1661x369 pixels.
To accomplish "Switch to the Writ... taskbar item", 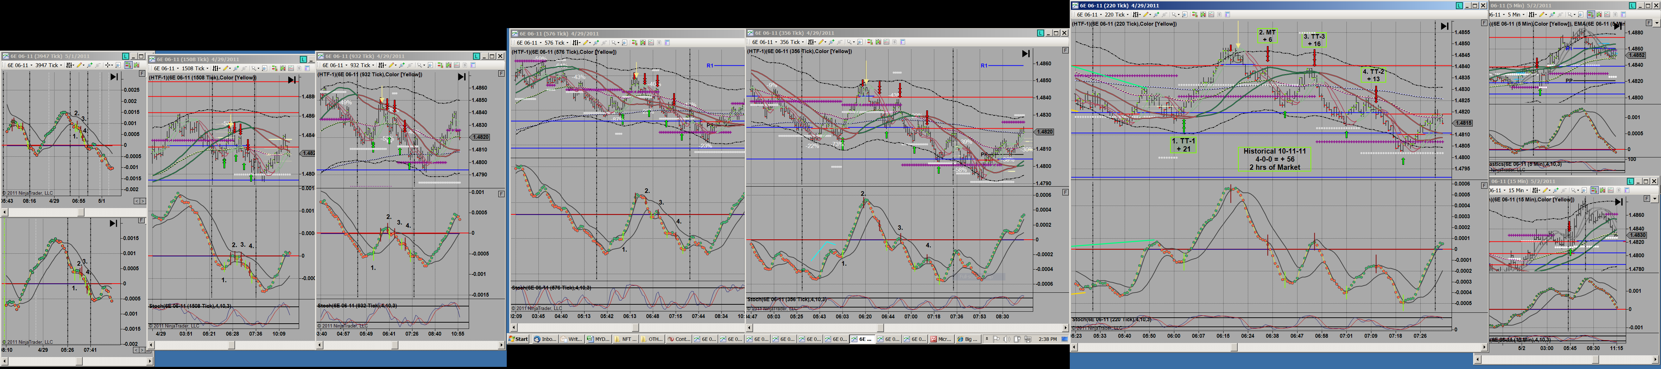I will [x=571, y=339].
